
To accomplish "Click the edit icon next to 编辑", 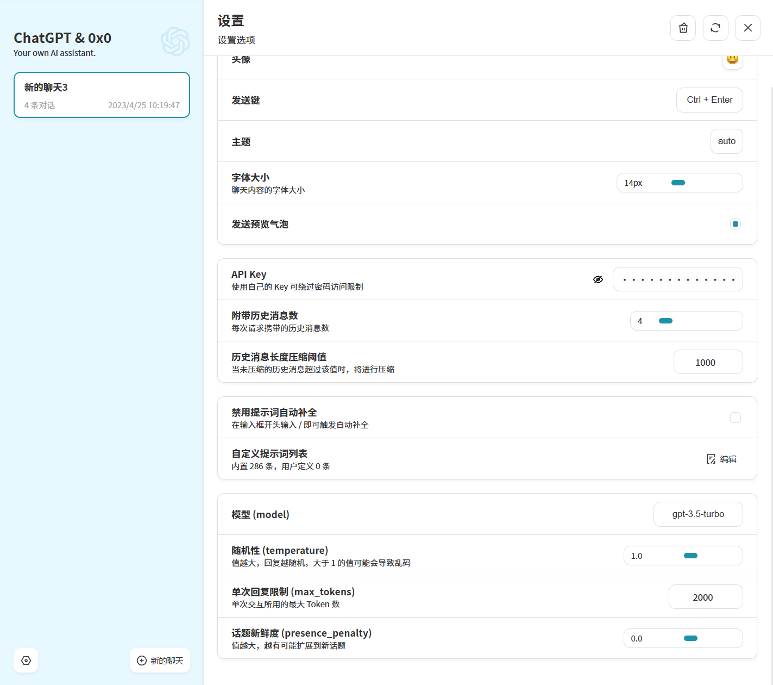I will [711, 459].
